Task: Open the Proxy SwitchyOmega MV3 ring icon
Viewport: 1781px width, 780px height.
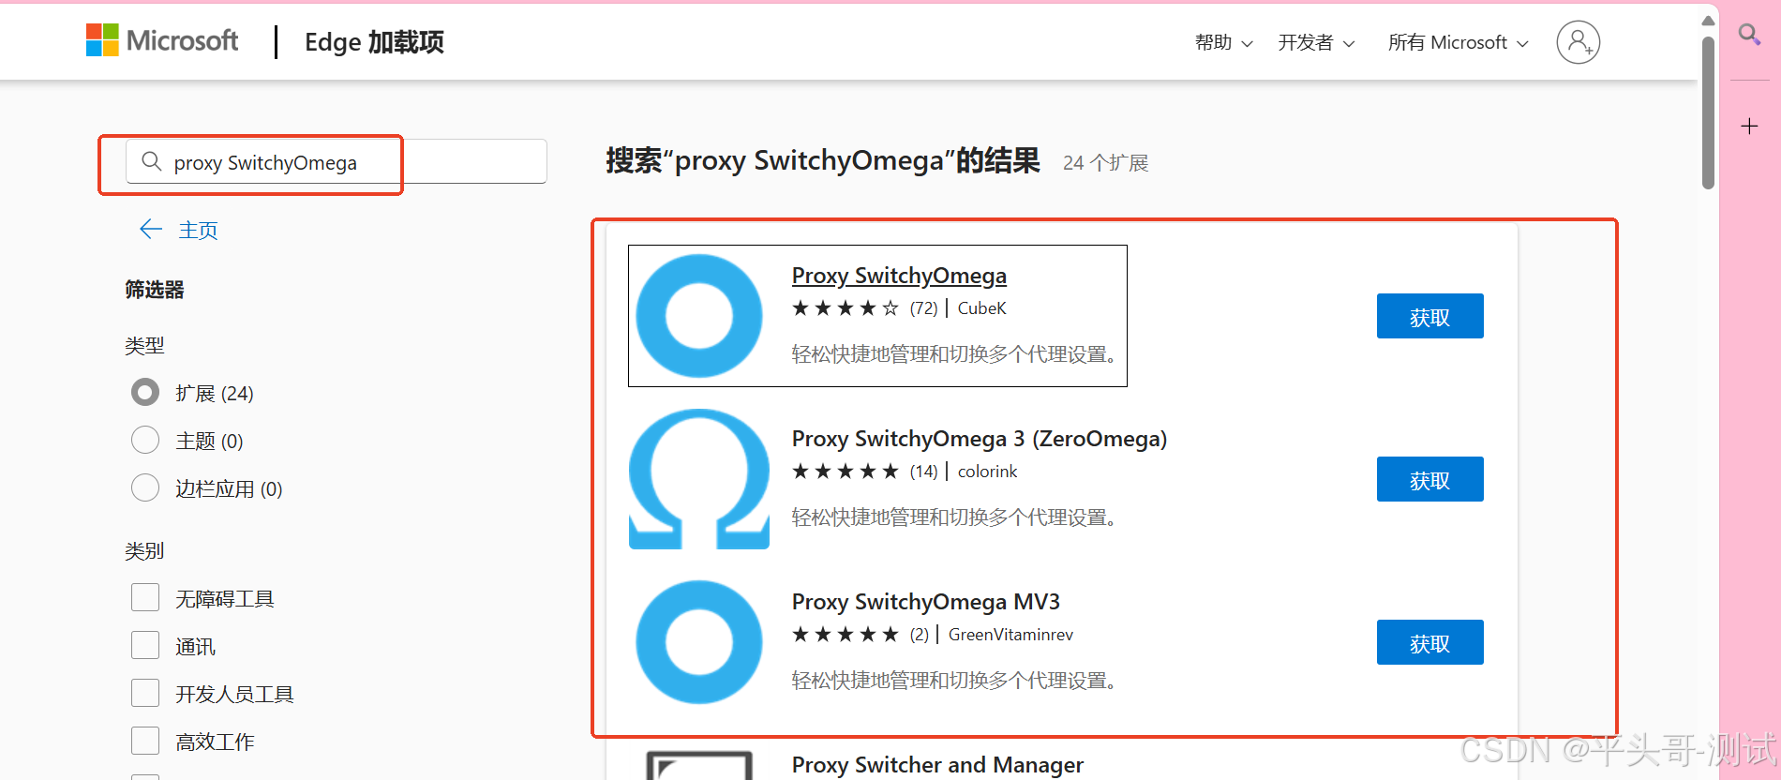Action: pos(699,642)
